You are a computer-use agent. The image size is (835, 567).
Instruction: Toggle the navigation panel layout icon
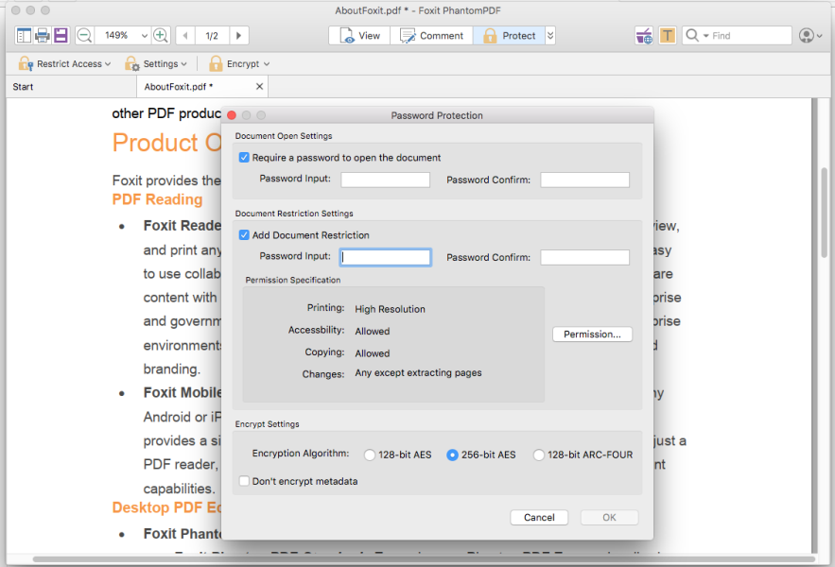click(x=24, y=36)
